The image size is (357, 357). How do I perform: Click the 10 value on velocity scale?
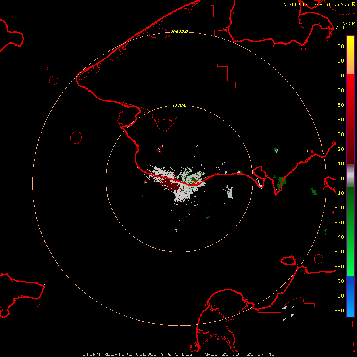pyautogui.click(x=341, y=164)
